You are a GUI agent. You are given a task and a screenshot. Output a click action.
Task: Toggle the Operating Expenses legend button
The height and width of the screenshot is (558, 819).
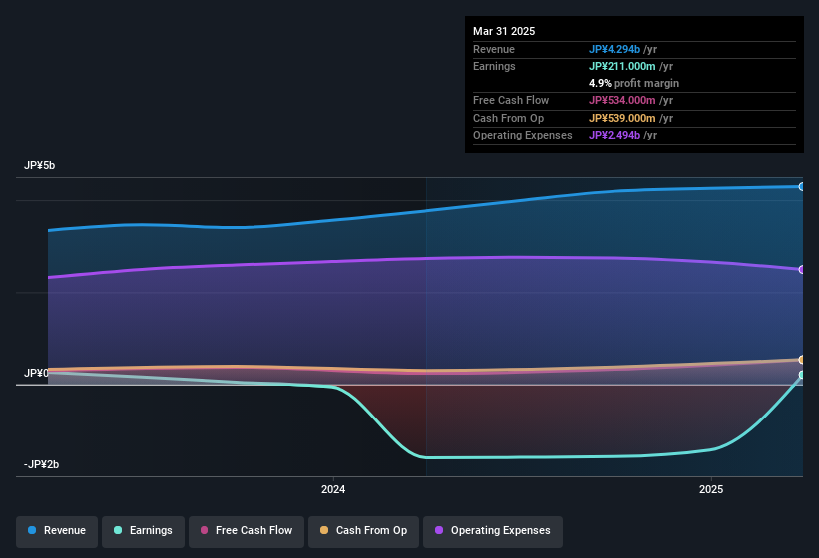493,531
